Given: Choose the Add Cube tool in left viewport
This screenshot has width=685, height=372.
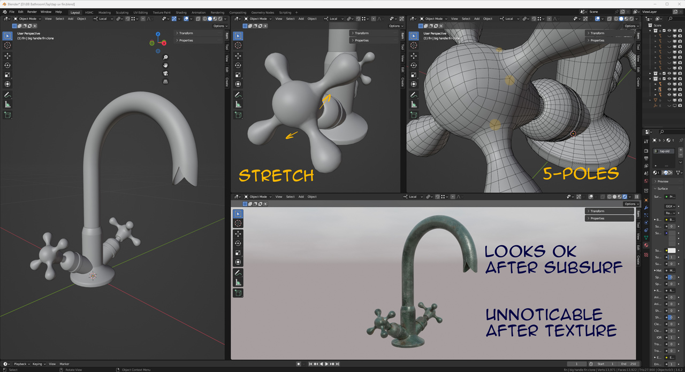Looking at the screenshot, I should (7, 114).
